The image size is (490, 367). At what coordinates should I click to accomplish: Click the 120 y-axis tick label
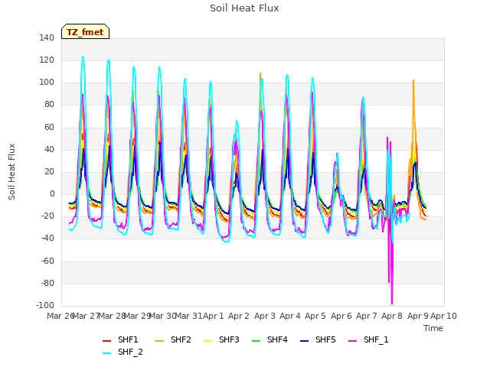point(47,60)
